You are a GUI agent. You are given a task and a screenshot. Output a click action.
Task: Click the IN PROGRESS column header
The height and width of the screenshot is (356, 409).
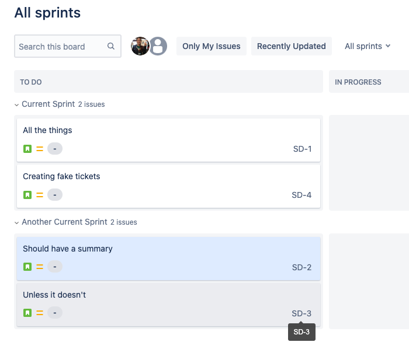click(x=358, y=82)
